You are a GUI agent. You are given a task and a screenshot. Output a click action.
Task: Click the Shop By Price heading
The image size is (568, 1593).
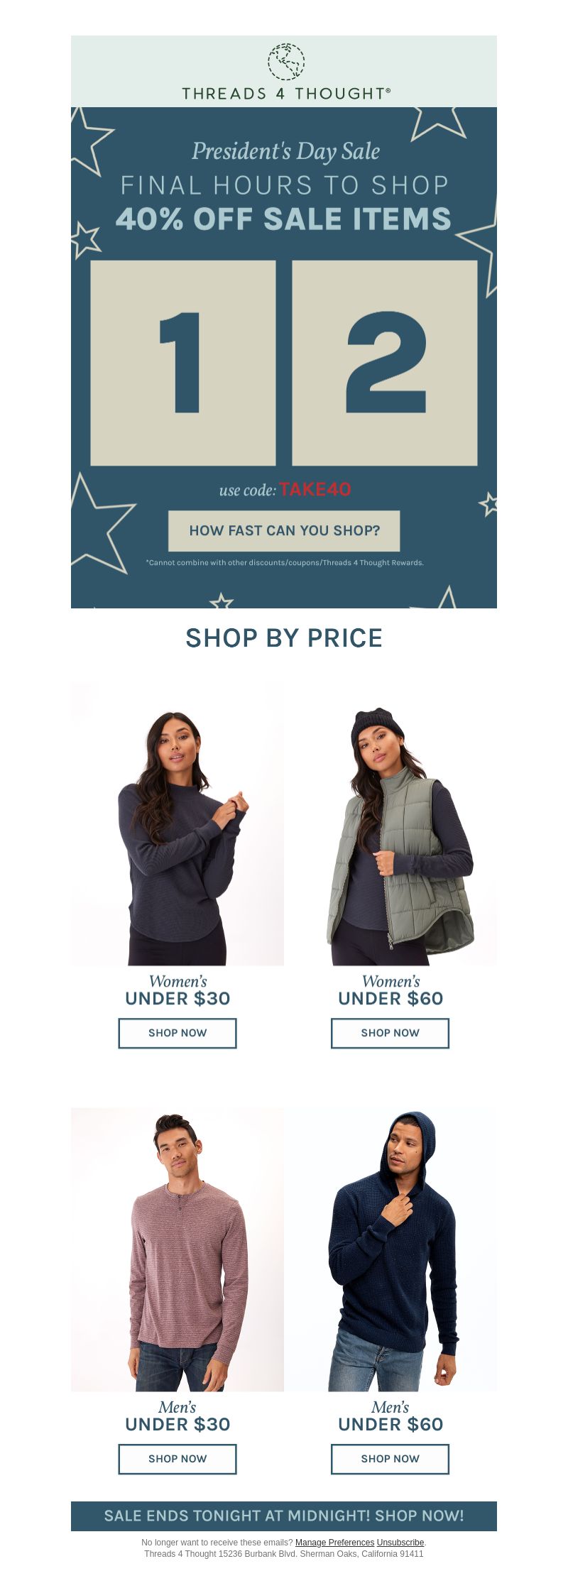(x=284, y=638)
